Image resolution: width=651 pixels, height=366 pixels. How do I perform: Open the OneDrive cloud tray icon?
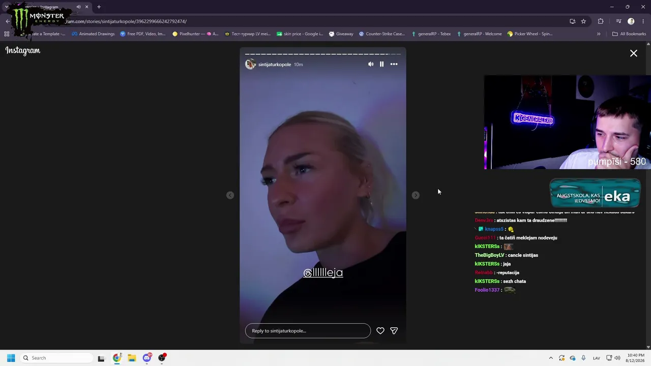573,358
